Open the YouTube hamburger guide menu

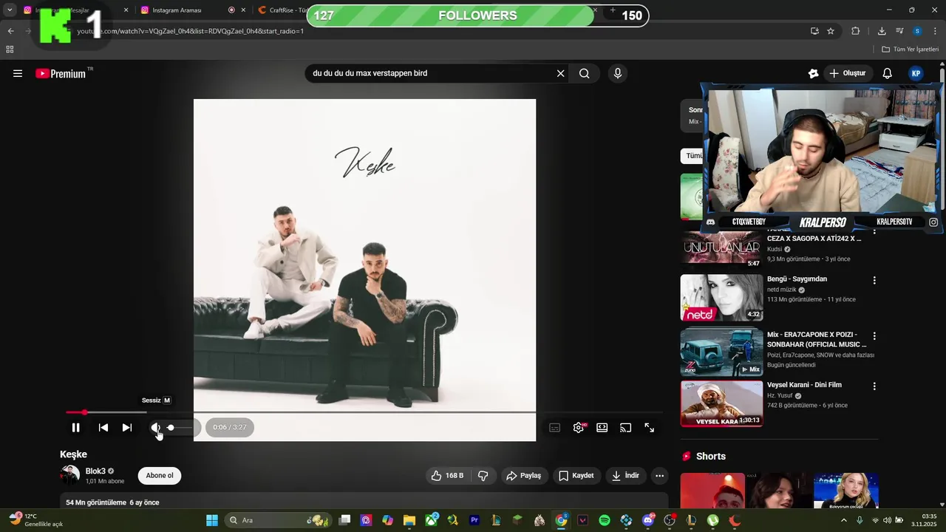18,73
